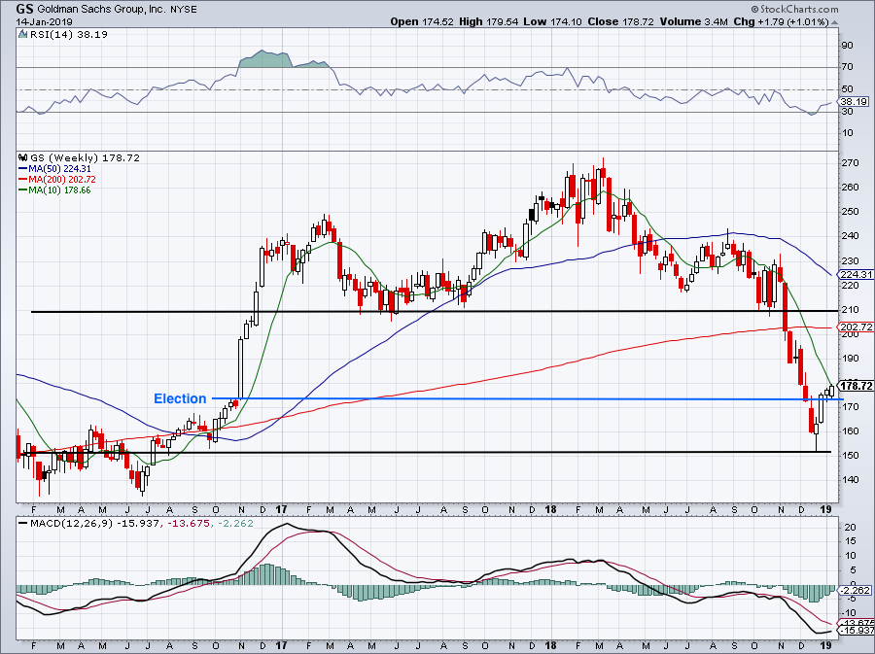Click the 224.31 price tag on right axis
Screen dimensions: 875x654
pyautogui.click(x=854, y=275)
